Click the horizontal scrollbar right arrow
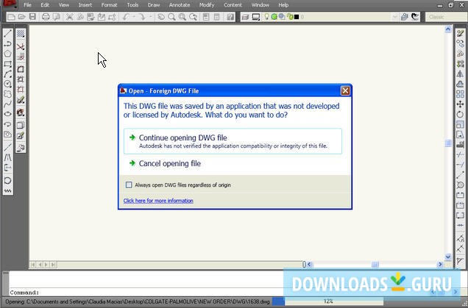Screen dimensions: 468x308 click(x=440, y=265)
